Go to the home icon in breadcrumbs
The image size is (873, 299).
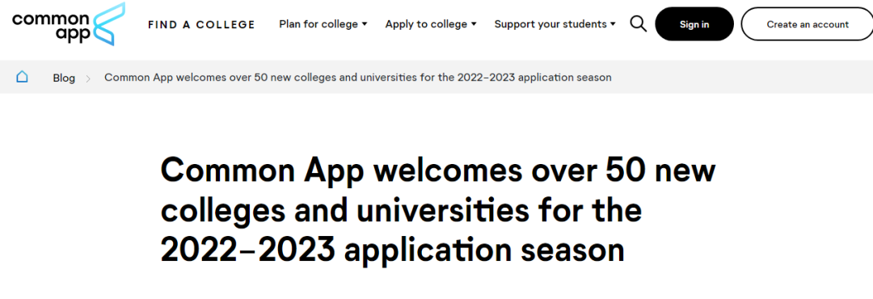click(22, 77)
